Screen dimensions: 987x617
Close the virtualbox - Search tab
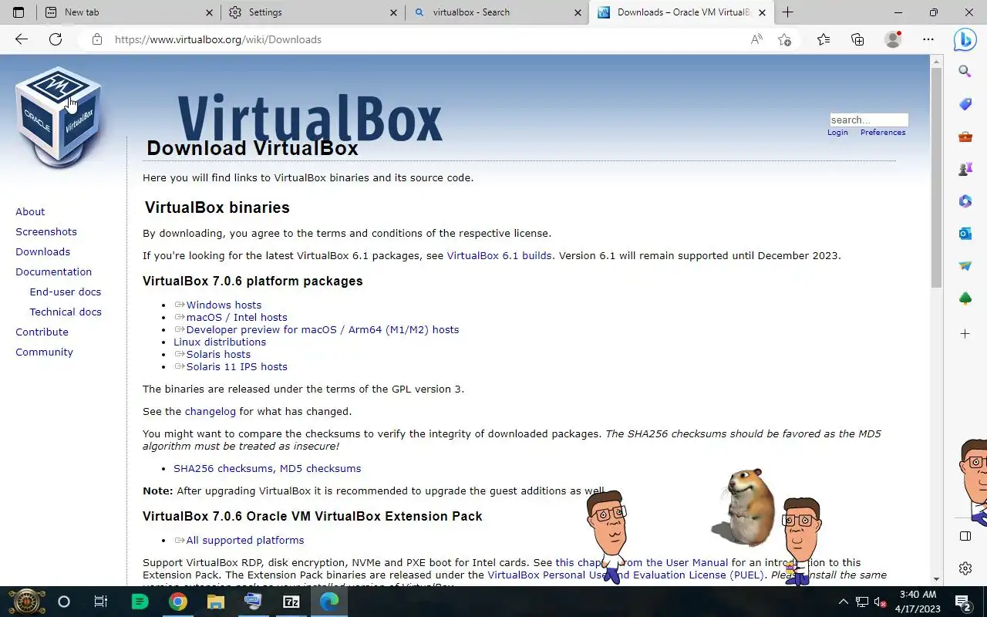[x=578, y=12]
